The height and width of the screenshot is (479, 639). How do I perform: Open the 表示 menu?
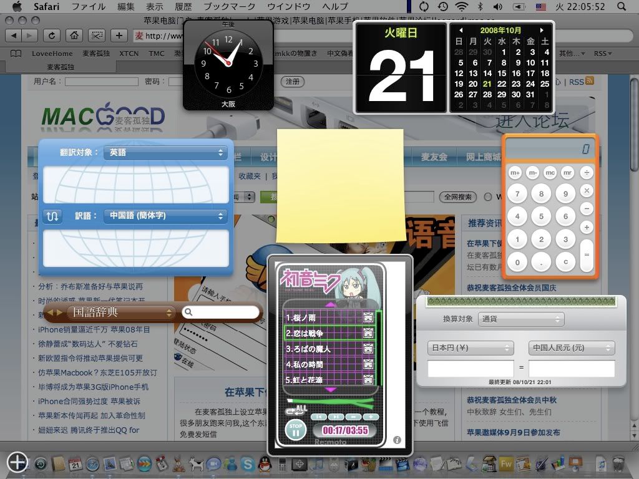point(154,6)
